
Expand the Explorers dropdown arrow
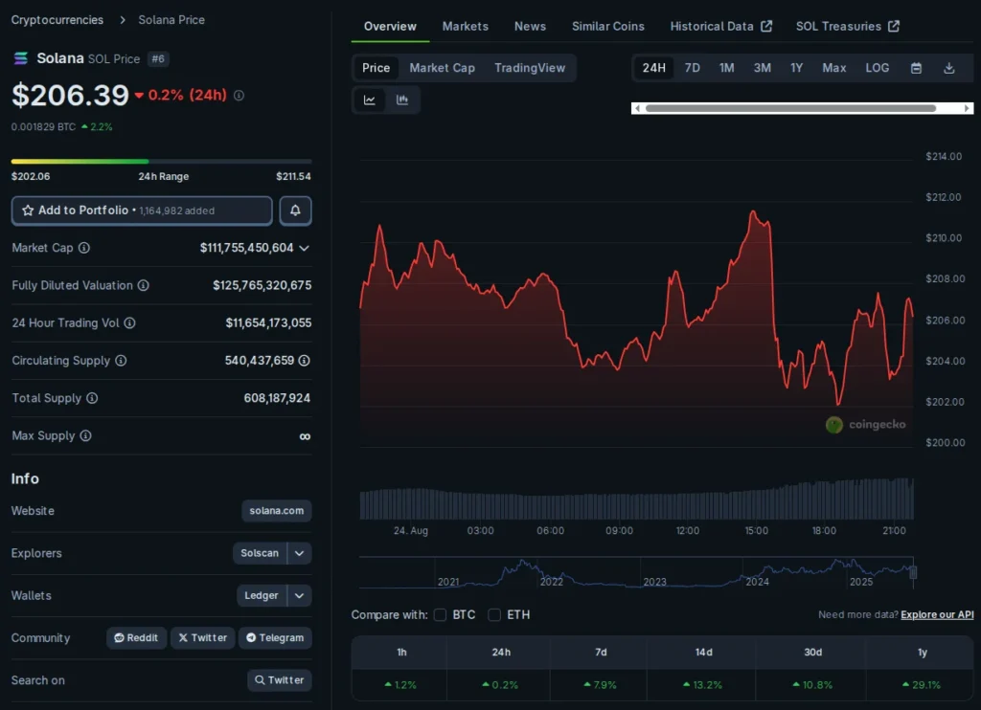tap(300, 553)
